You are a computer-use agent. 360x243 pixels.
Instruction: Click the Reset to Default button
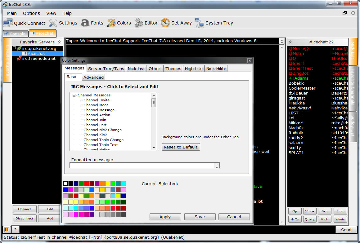click(x=181, y=147)
